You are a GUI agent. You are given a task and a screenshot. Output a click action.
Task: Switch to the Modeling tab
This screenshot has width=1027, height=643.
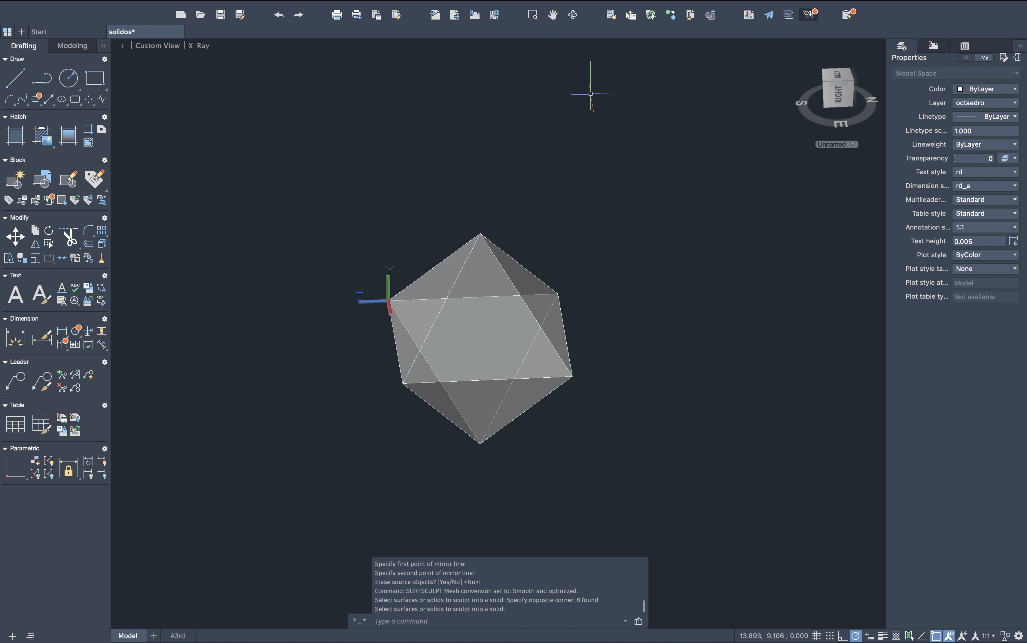pos(72,45)
